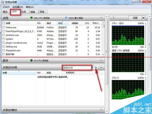Image resolution: width=152 pixels, height=114 pixels.
Task: Open the 概述 overview tab
Action: coord(5,12)
